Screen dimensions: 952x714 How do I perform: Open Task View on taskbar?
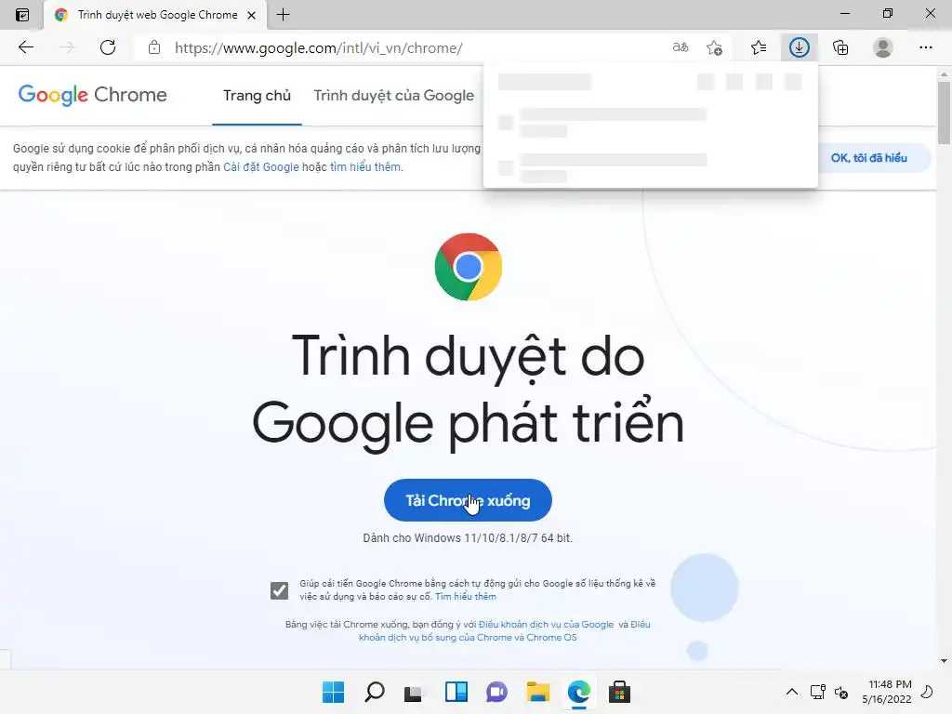pos(415,692)
